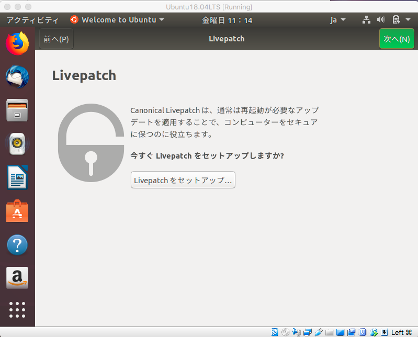This screenshot has height=337, width=418.
Task: Open the アクティビティ activities overview
Action: [32, 20]
